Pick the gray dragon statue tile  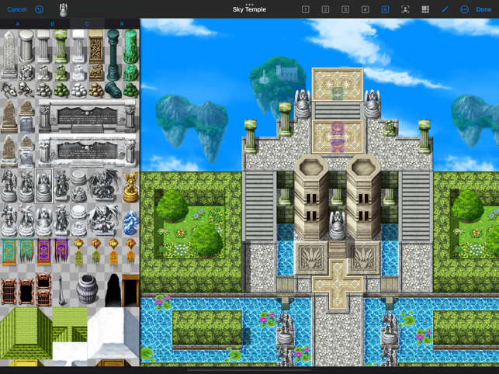[x=104, y=185]
